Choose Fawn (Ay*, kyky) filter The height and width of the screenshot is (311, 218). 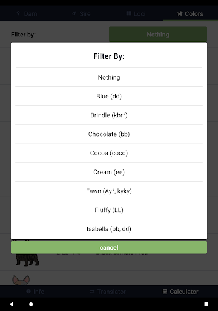(109, 191)
